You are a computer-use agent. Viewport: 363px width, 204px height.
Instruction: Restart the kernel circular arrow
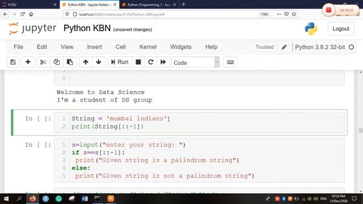[151, 62]
